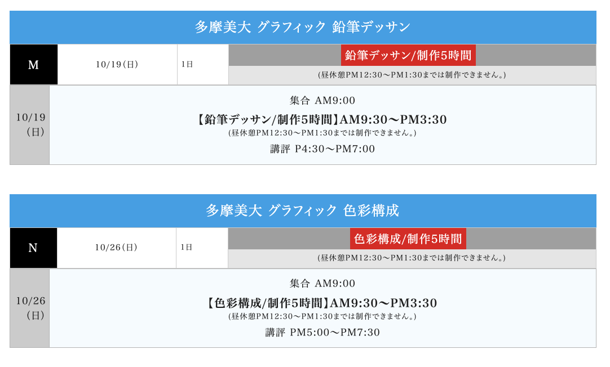Click 集合 AM9:00 in the 10/26 schedule
The width and height of the screenshot is (610, 367).
(x=322, y=284)
